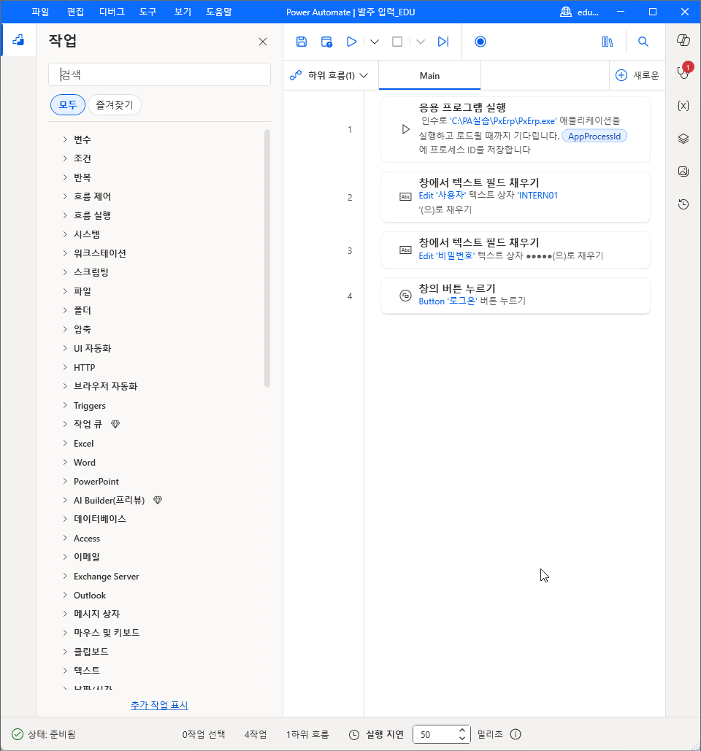Select the 응용 프로그램 실행 action step
701x751 pixels.
click(x=516, y=129)
